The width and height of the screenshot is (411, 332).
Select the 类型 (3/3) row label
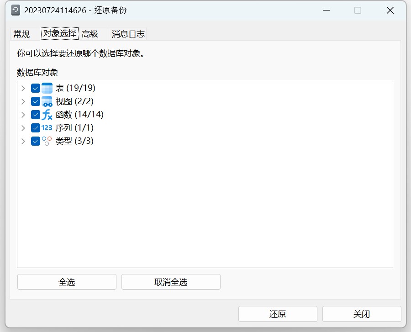coord(74,141)
